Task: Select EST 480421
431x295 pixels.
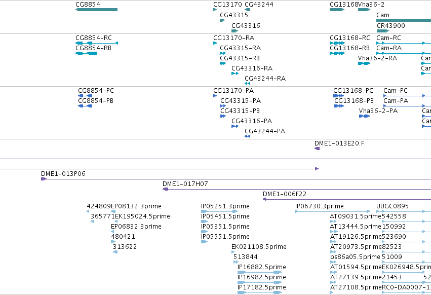Action: [113, 242]
